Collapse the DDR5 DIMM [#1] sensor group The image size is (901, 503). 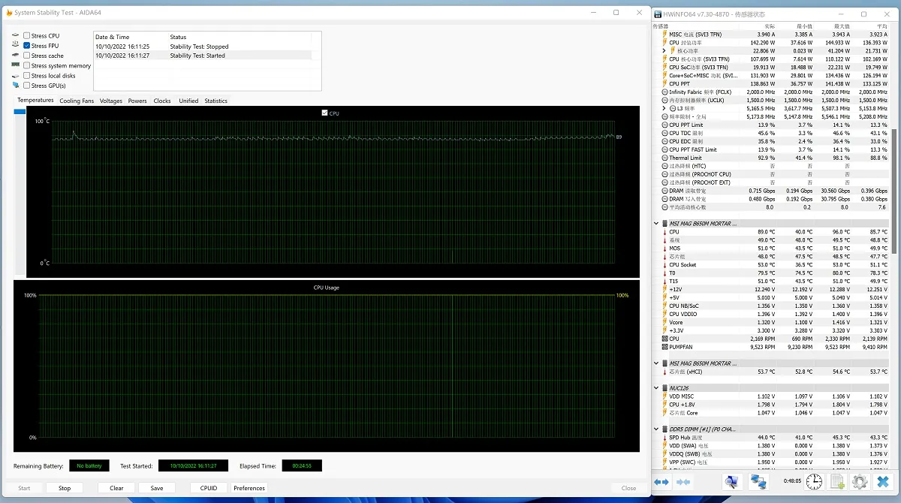click(657, 429)
